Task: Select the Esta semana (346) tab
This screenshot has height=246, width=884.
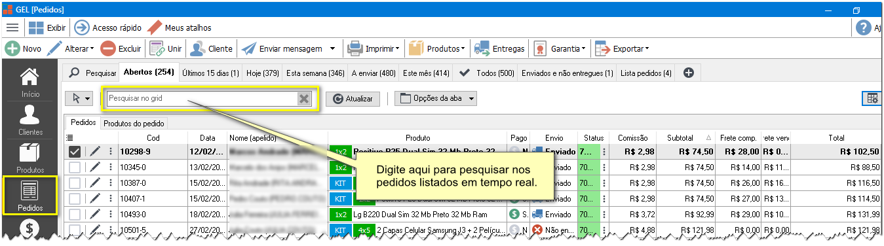Action: [x=315, y=73]
